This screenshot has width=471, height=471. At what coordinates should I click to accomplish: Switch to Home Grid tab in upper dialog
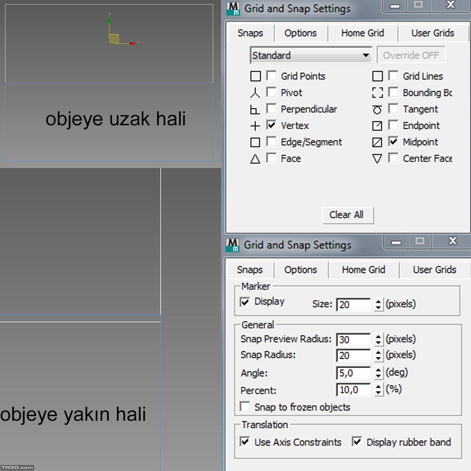coord(362,33)
